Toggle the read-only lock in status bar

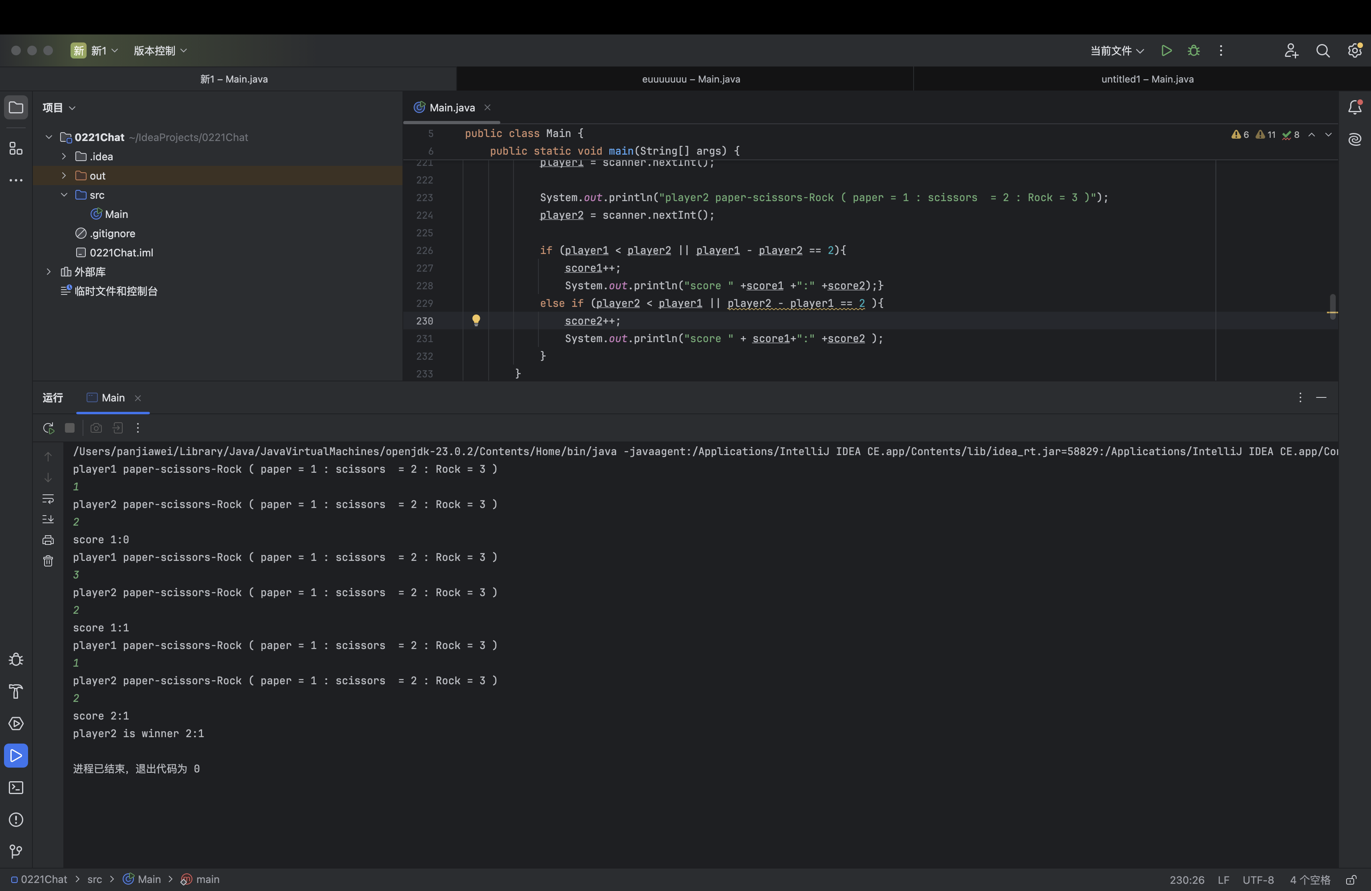click(1350, 879)
